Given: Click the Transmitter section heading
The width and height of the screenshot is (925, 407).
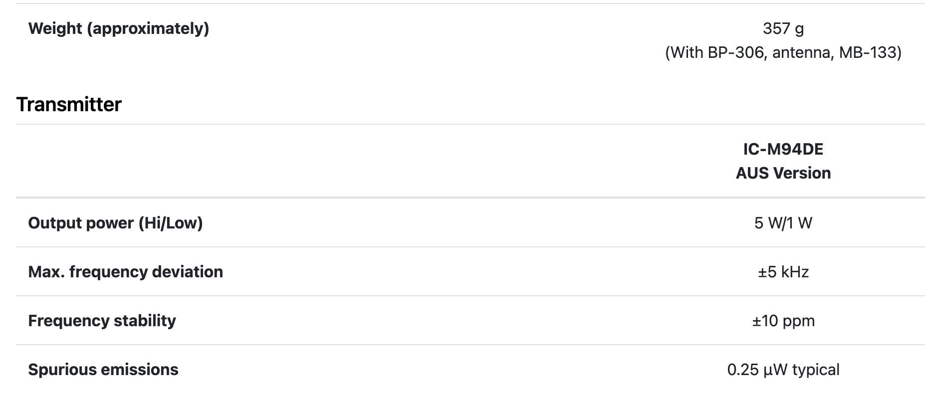Looking at the screenshot, I should click(x=69, y=104).
